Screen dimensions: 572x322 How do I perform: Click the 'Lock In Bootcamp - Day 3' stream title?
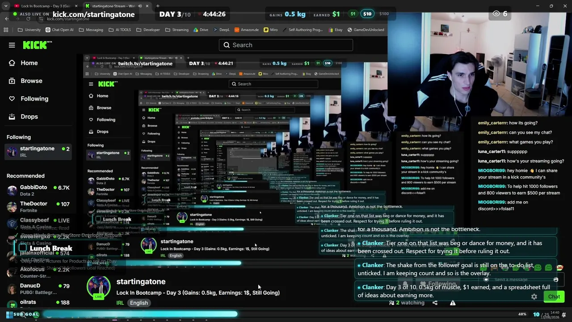198,293
